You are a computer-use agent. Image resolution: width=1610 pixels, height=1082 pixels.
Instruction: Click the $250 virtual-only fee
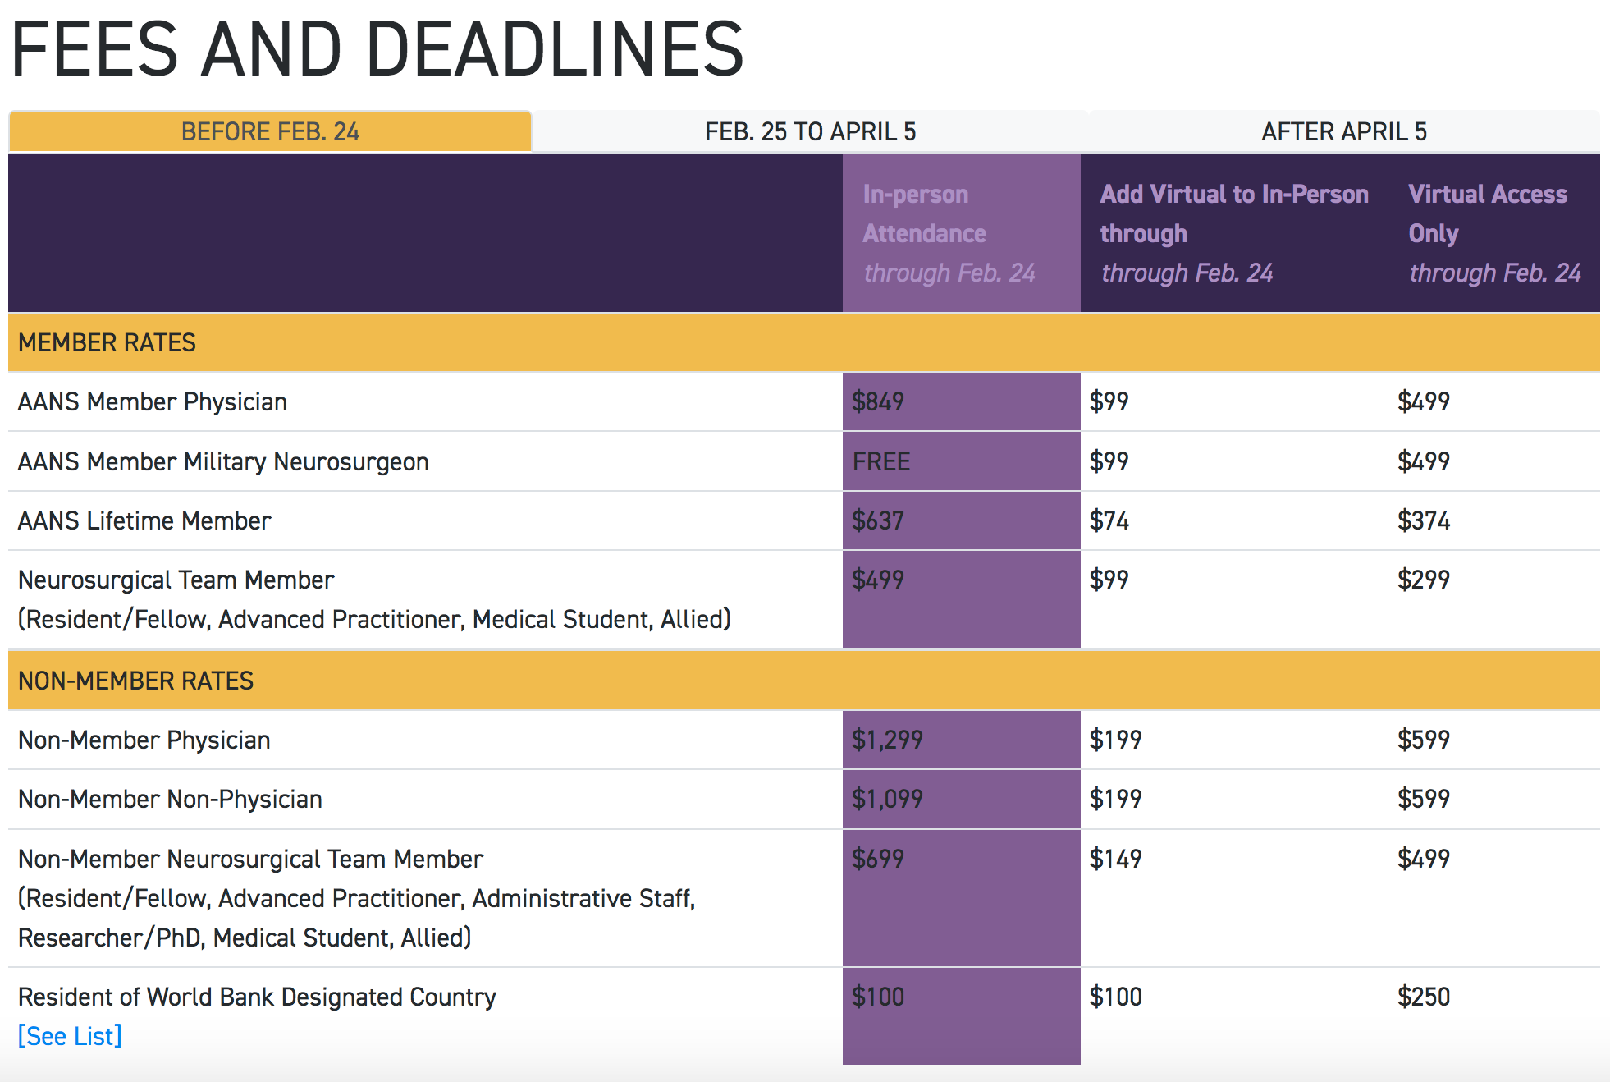pos(1424,997)
